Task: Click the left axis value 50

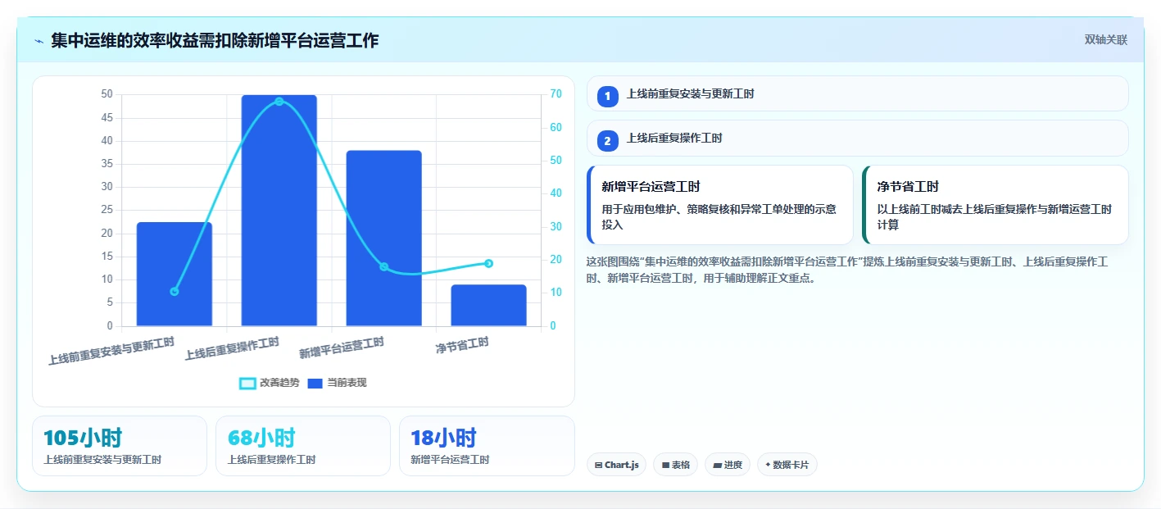Action: [x=107, y=94]
